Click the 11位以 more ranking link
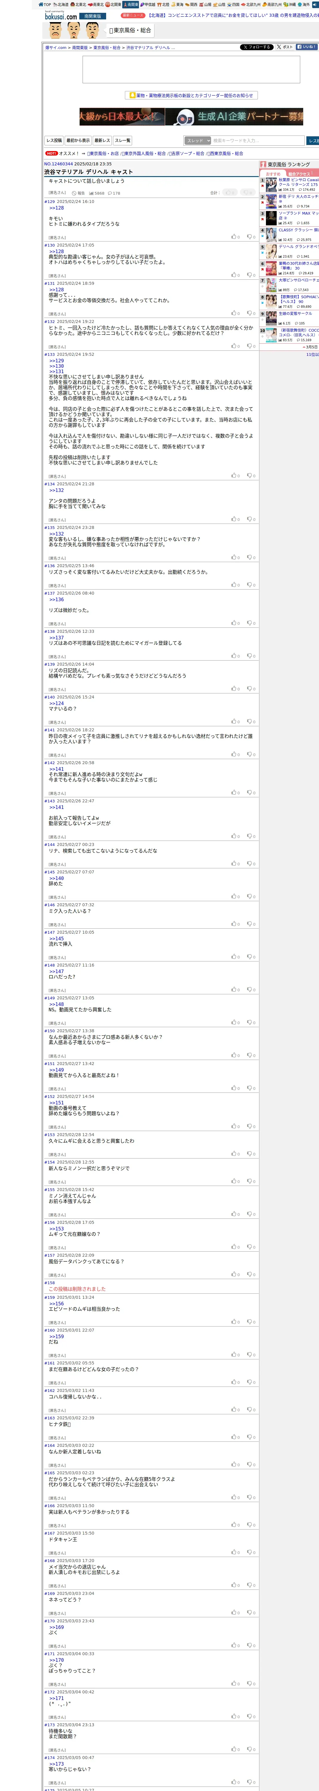319x1791 pixels. pyautogui.click(x=312, y=355)
